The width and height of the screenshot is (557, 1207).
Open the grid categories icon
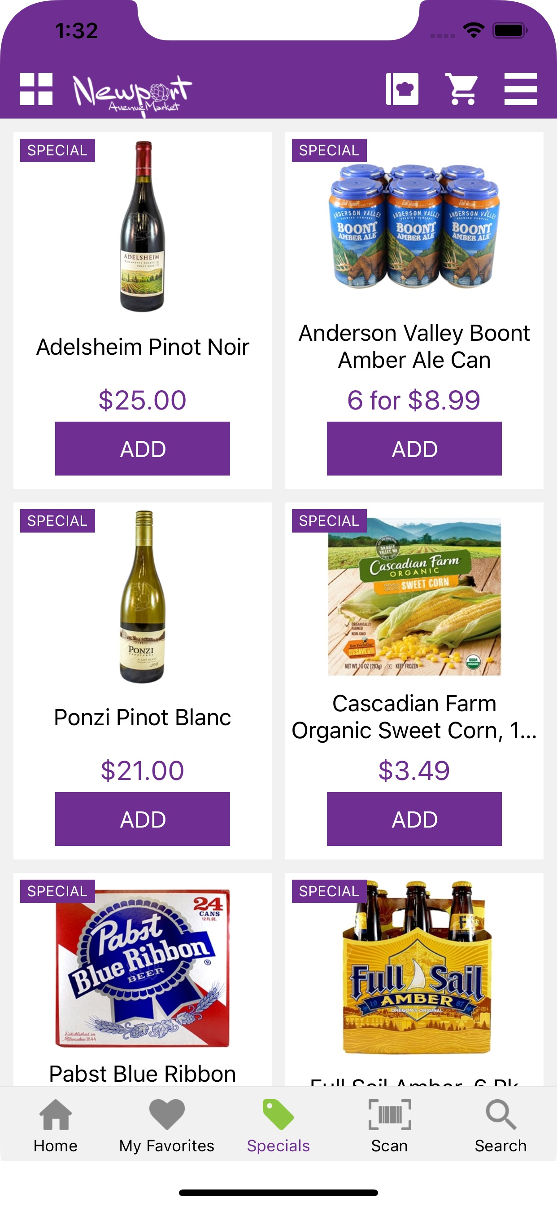(x=36, y=89)
